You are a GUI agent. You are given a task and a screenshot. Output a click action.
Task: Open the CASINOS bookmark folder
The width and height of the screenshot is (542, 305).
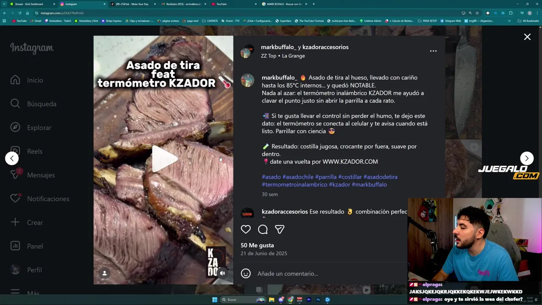[210, 21]
